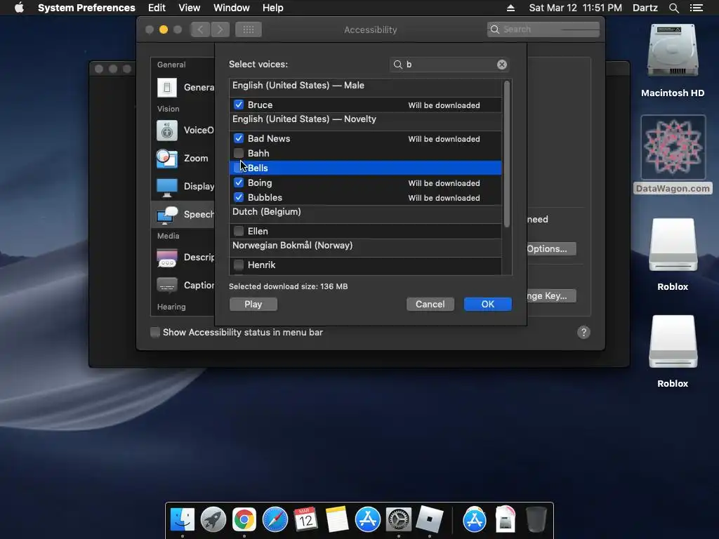Open Spotlight search in menu bar
The height and width of the screenshot is (539, 719).
673,8
